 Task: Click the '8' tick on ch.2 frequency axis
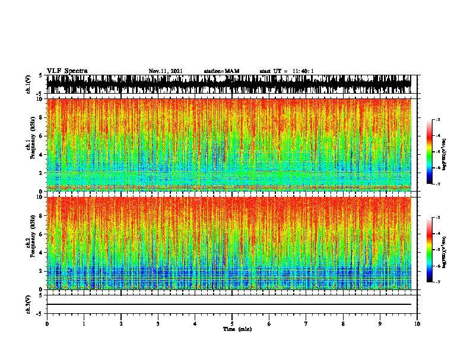click(x=42, y=216)
